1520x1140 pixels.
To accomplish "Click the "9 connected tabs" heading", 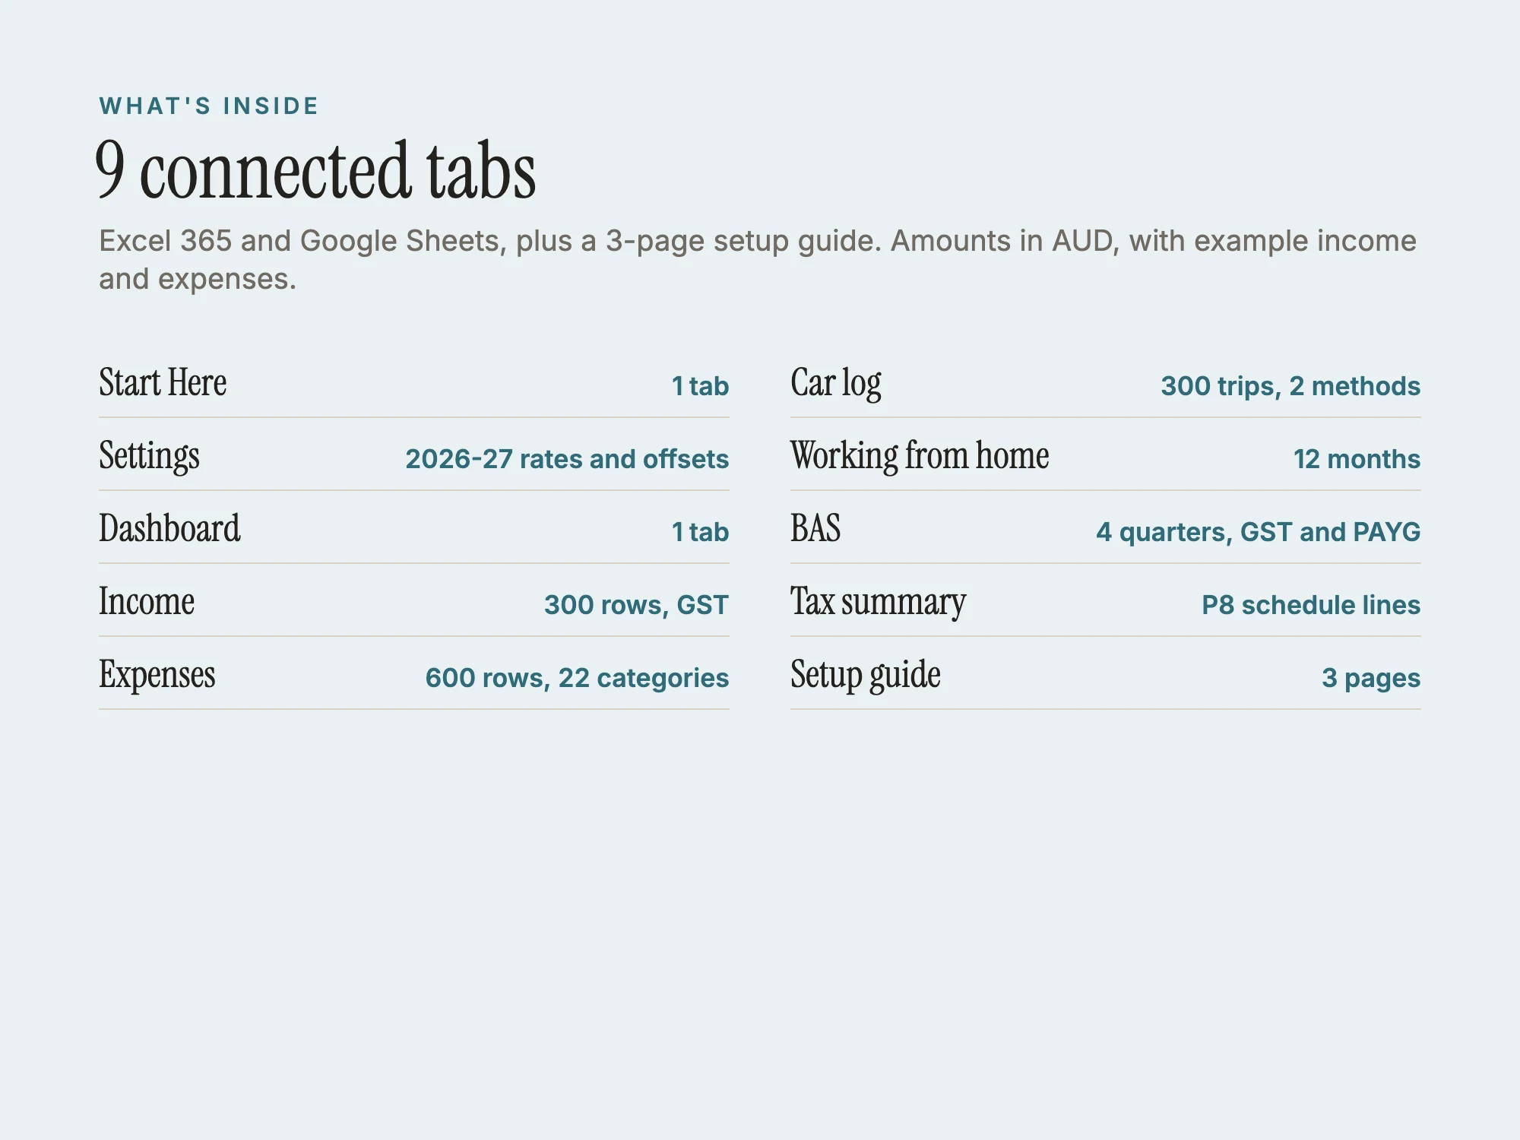I will point(315,171).
